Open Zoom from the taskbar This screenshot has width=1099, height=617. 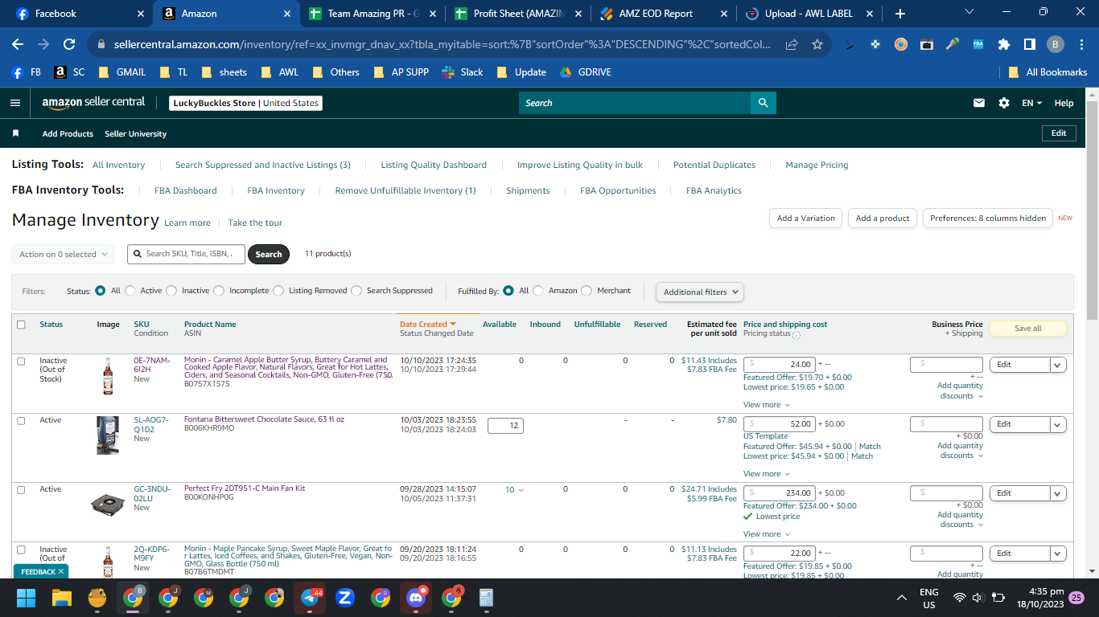(345, 598)
